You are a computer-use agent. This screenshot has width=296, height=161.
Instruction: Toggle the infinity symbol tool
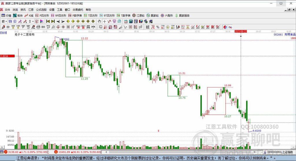[230, 27]
